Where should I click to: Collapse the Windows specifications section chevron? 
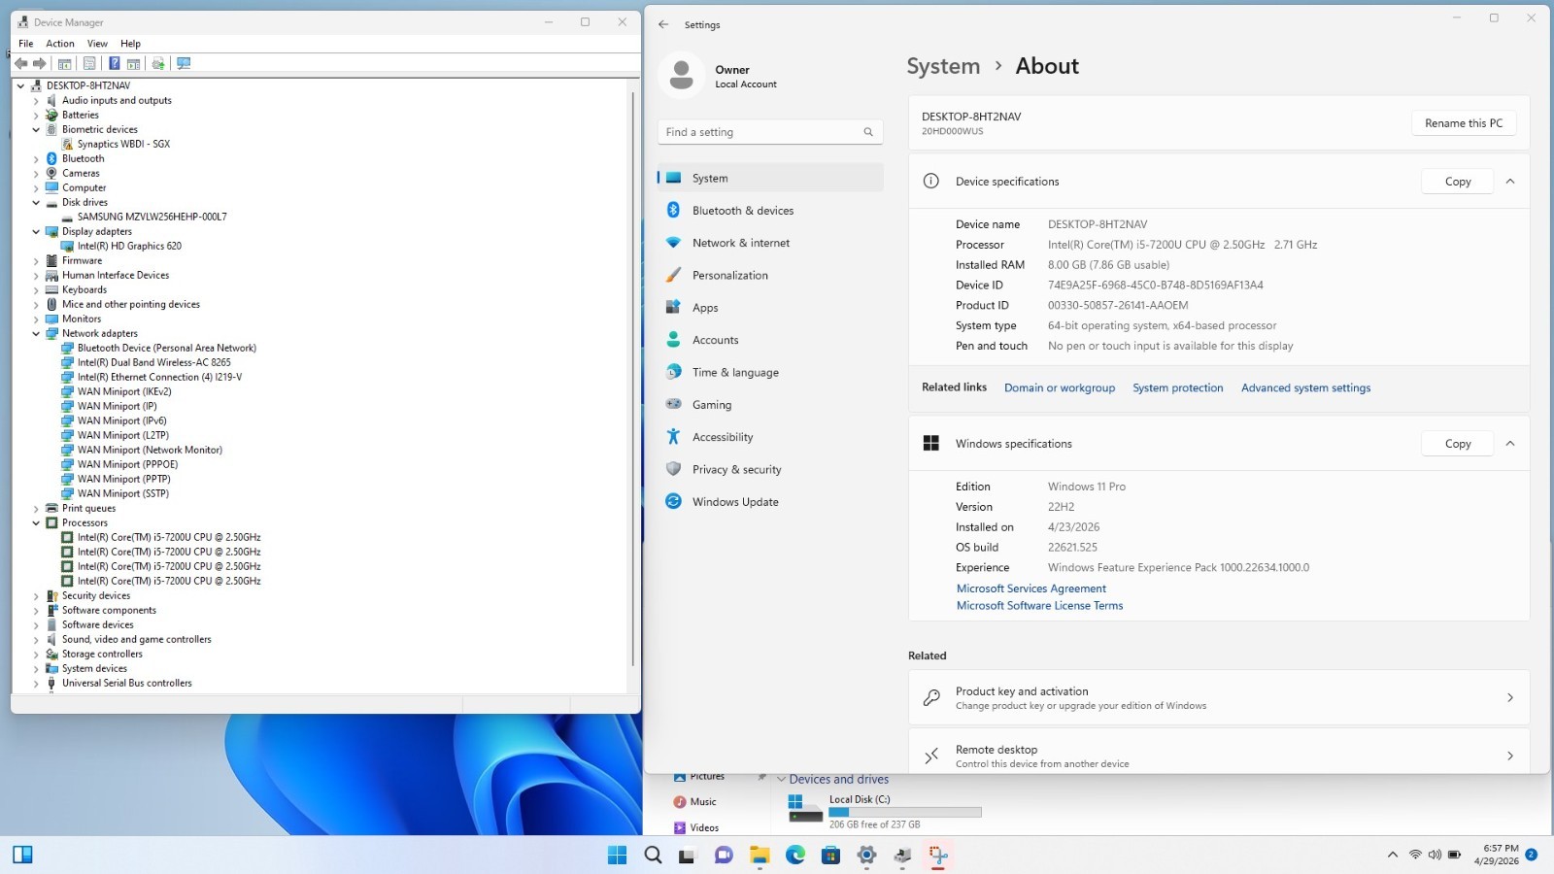pyautogui.click(x=1510, y=444)
